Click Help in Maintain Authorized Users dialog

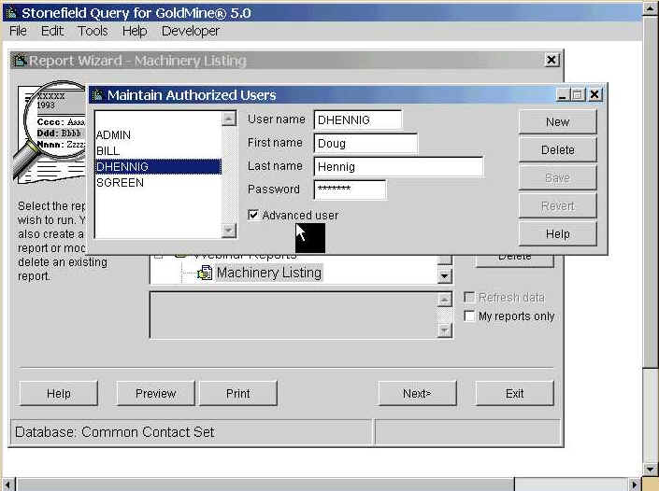click(x=558, y=233)
